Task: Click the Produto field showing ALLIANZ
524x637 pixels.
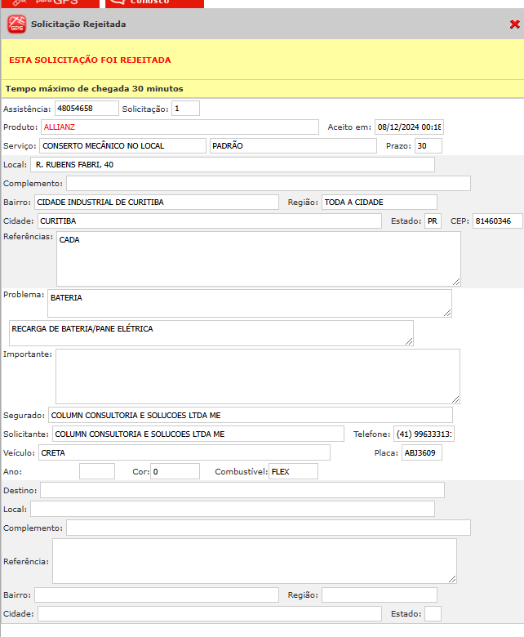Action: (180, 127)
